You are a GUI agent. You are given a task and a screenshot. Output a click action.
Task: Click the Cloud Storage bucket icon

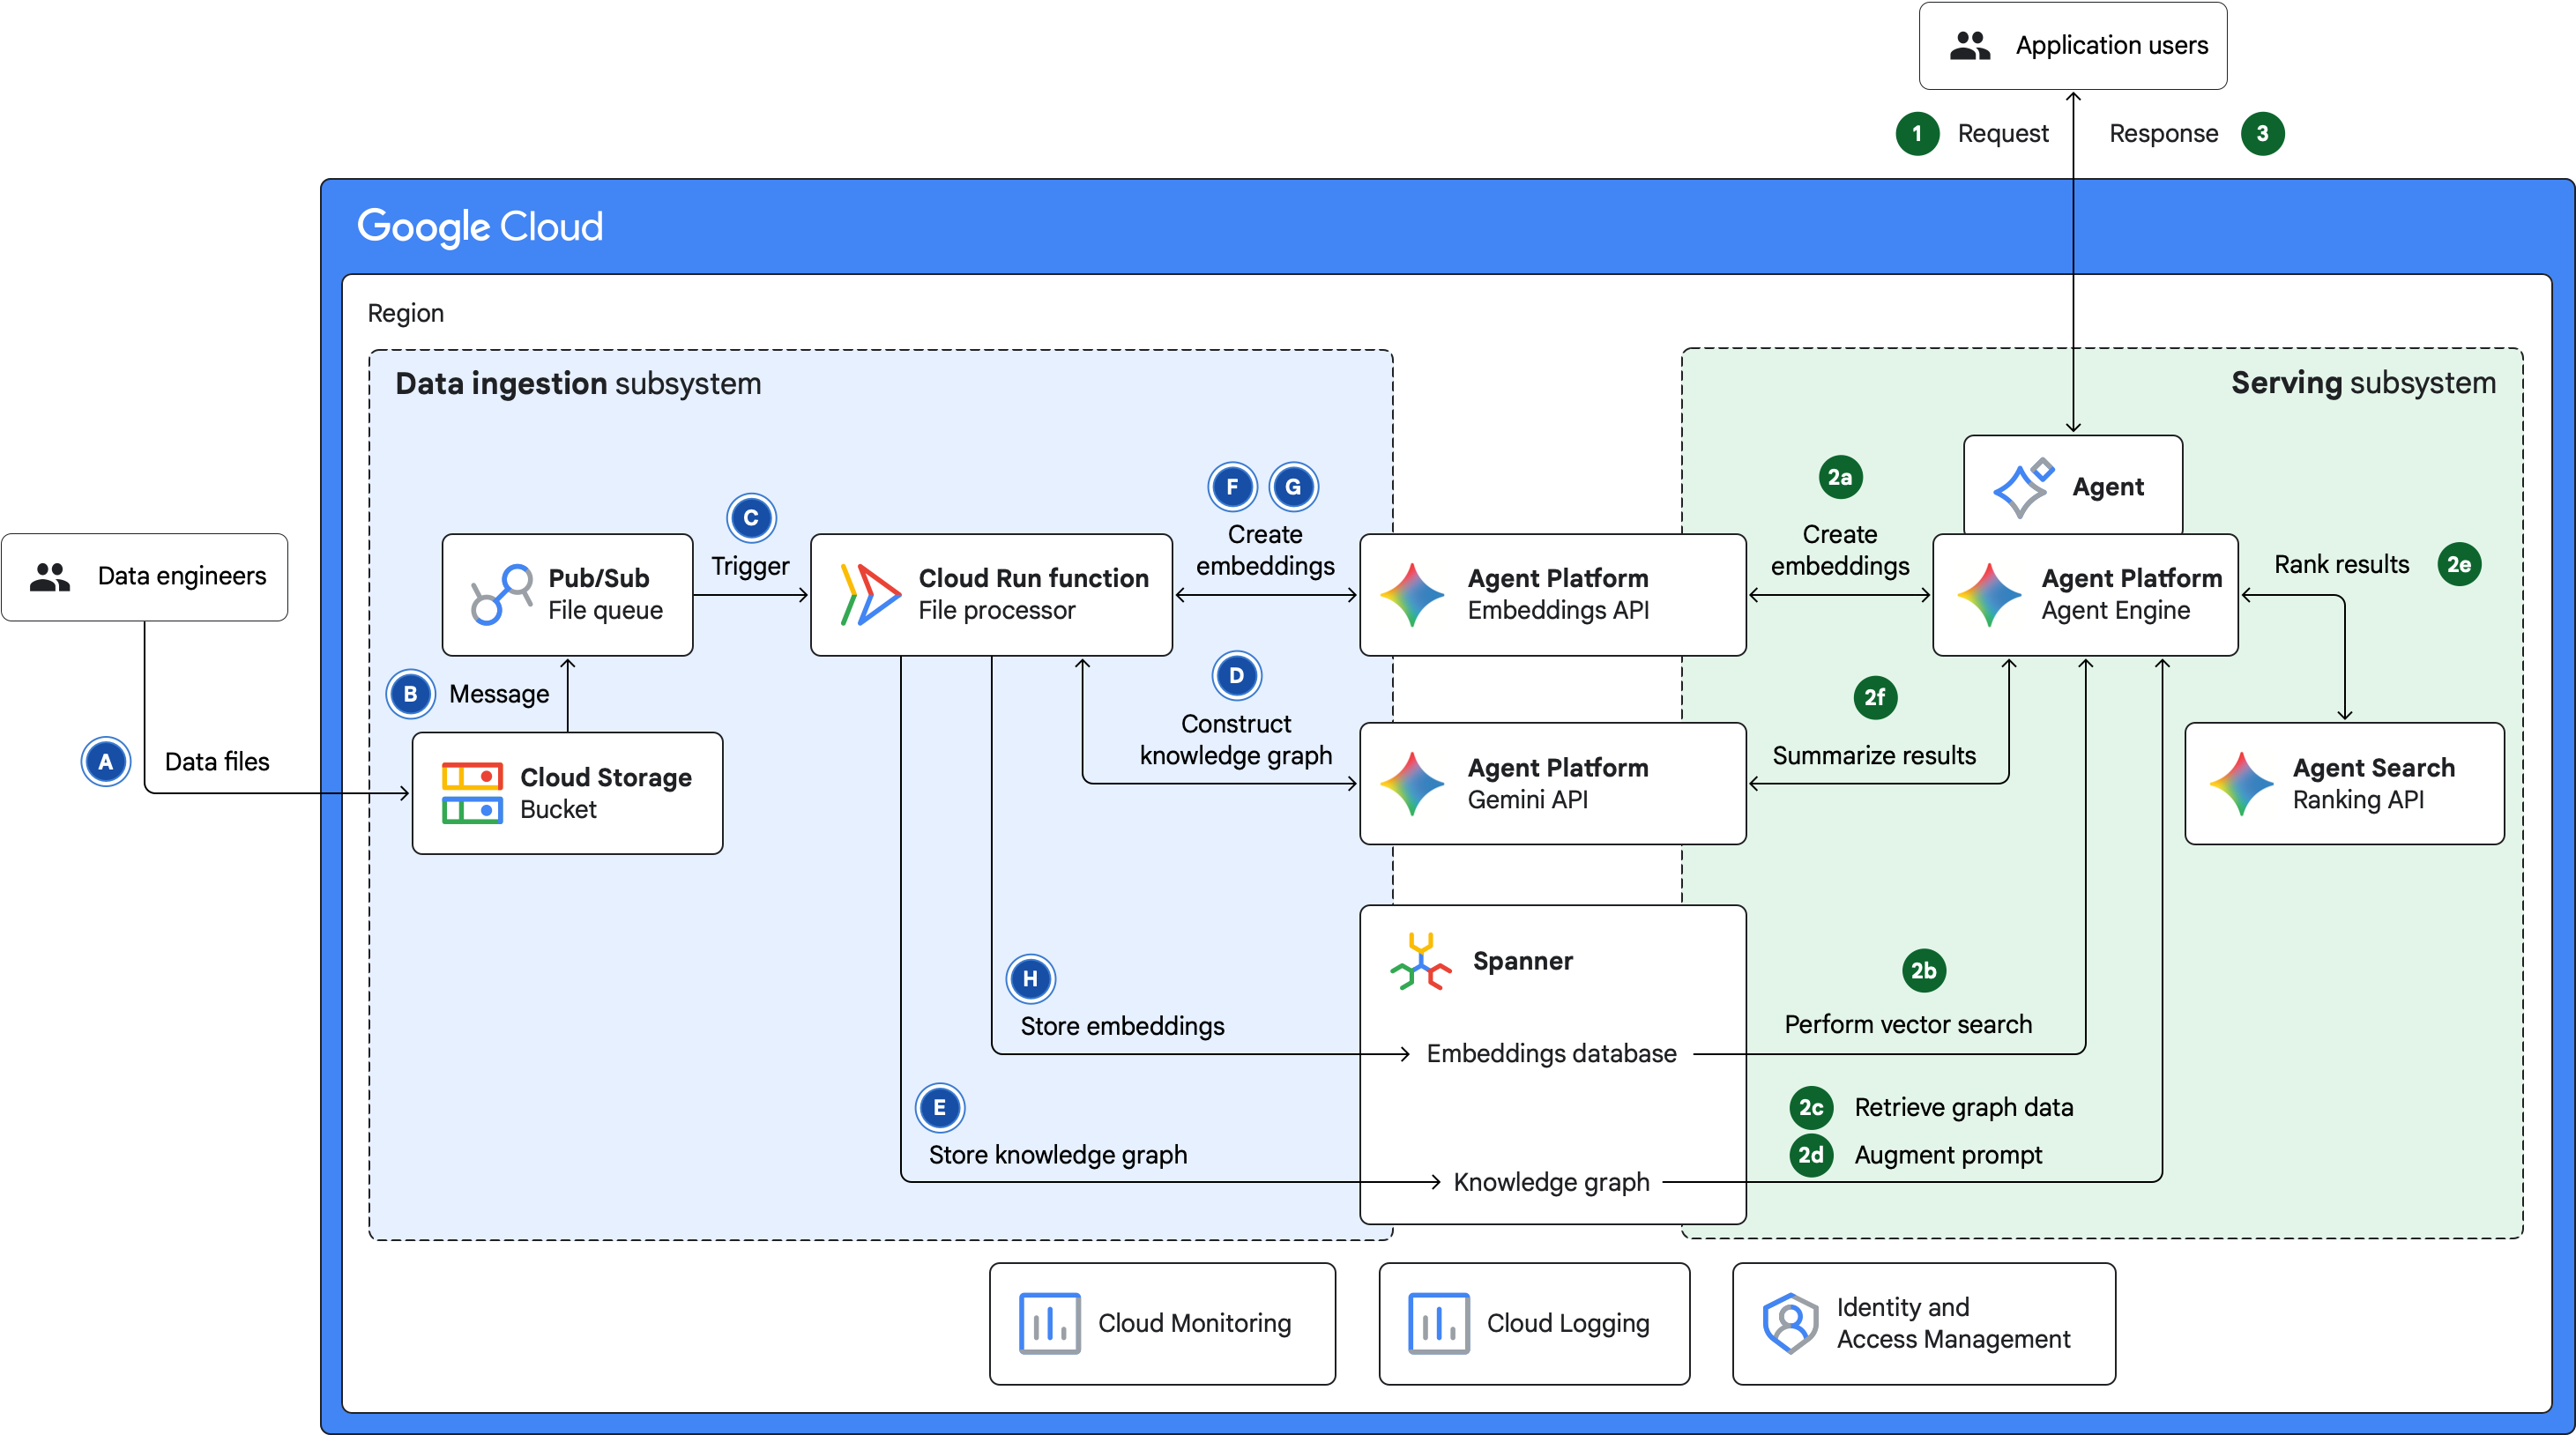click(x=472, y=793)
